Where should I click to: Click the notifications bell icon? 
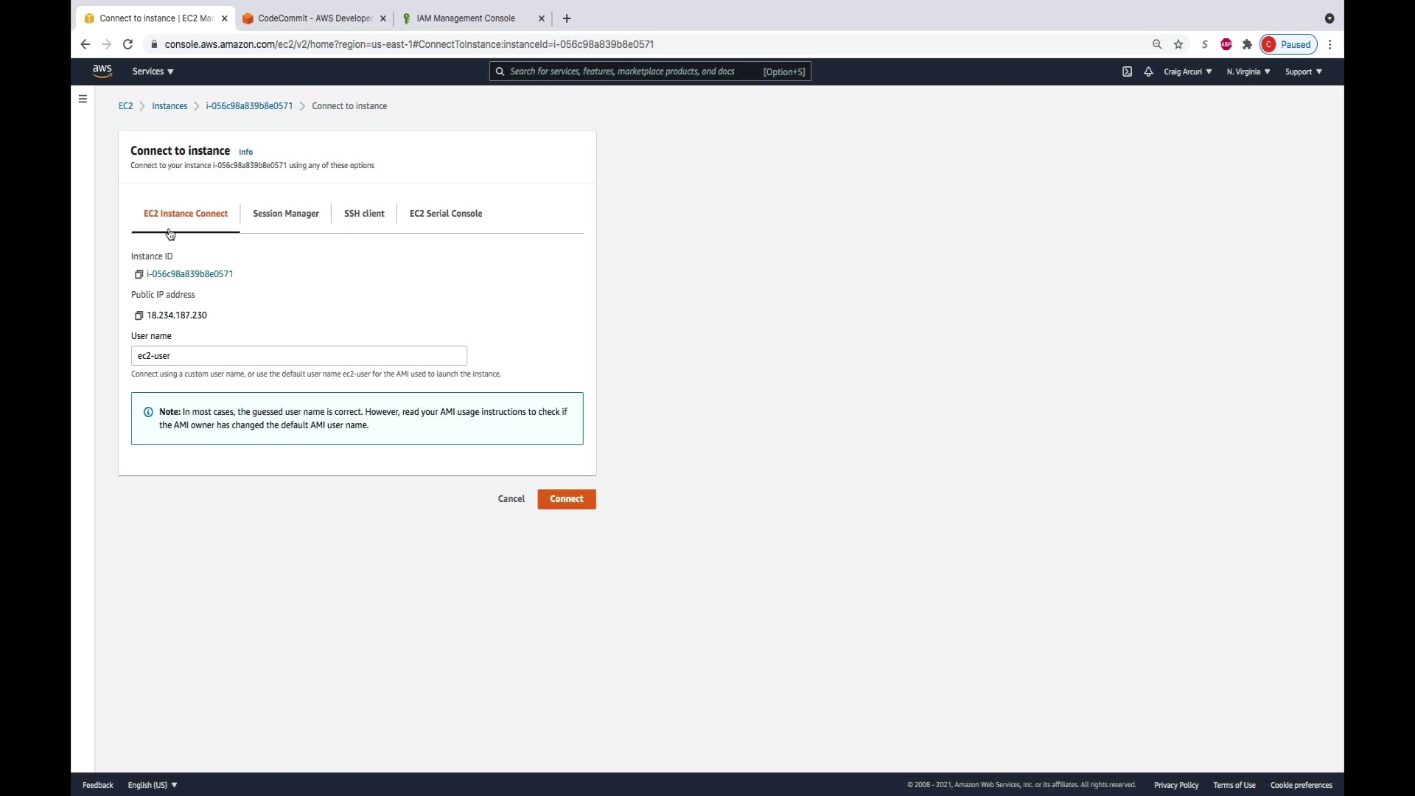tap(1148, 71)
